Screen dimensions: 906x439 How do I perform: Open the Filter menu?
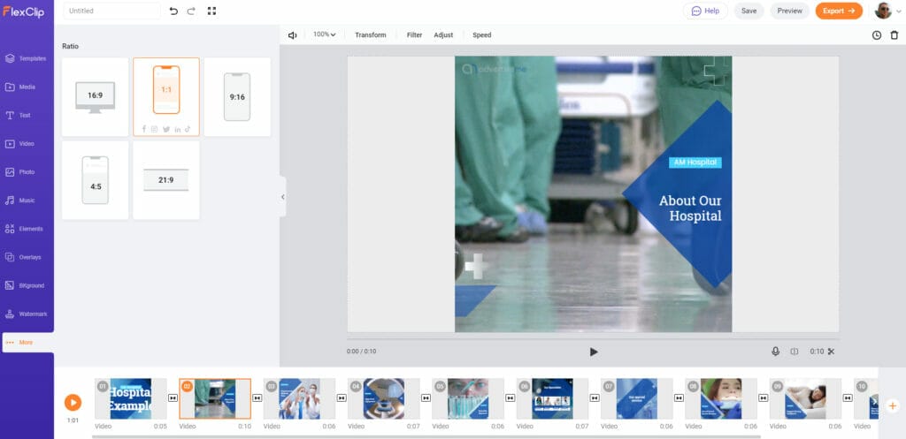click(x=414, y=35)
